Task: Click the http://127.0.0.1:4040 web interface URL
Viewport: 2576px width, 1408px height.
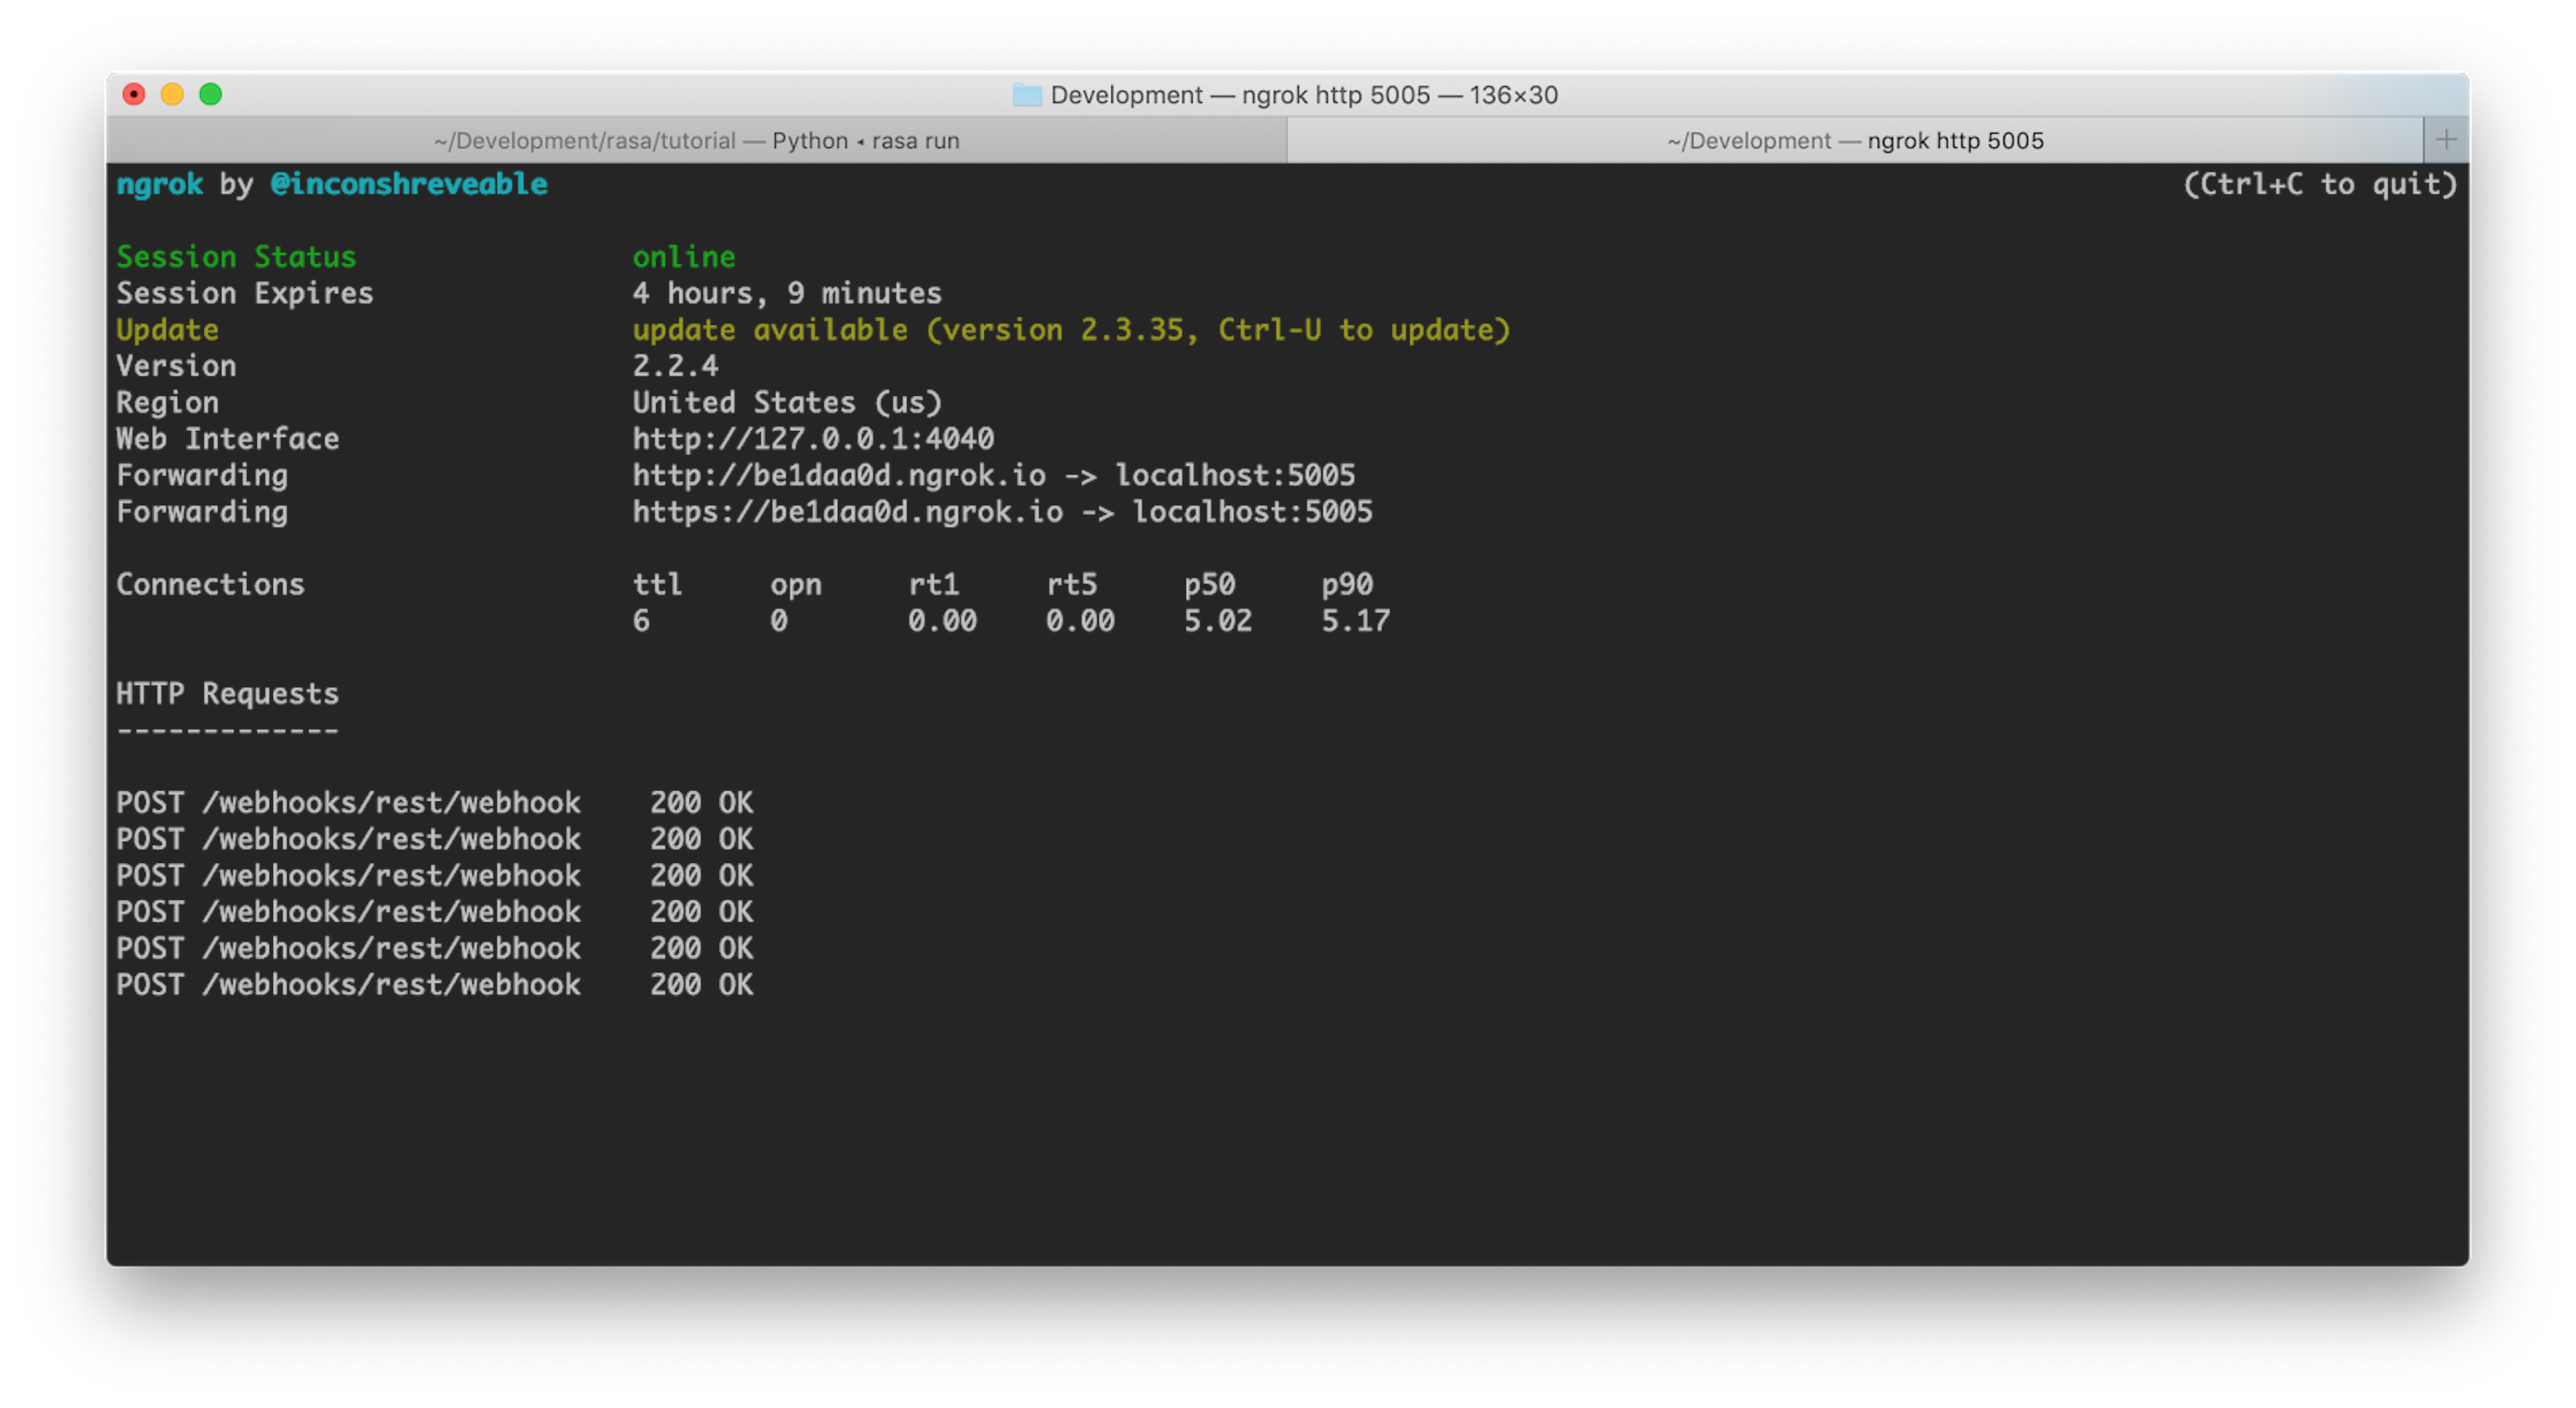Action: [x=813, y=438]
